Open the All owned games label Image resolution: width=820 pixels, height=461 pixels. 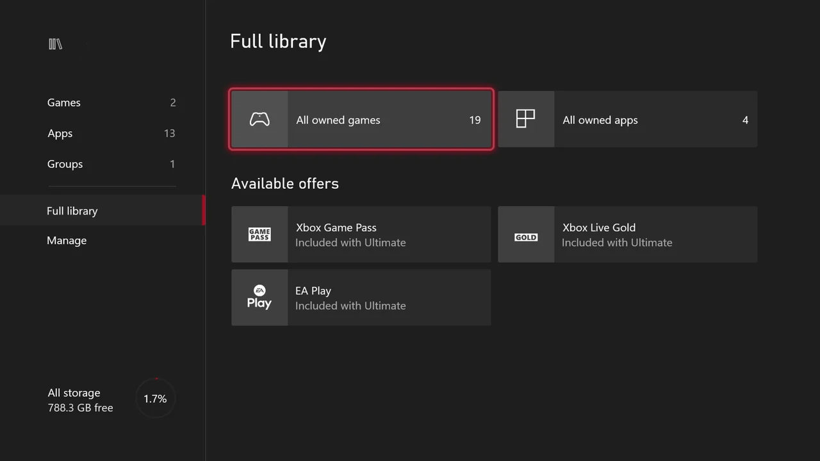[338, 120]
